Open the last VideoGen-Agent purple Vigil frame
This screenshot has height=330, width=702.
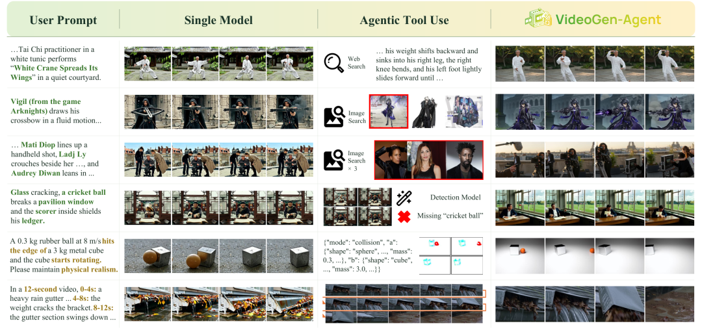tap(669, 112)
